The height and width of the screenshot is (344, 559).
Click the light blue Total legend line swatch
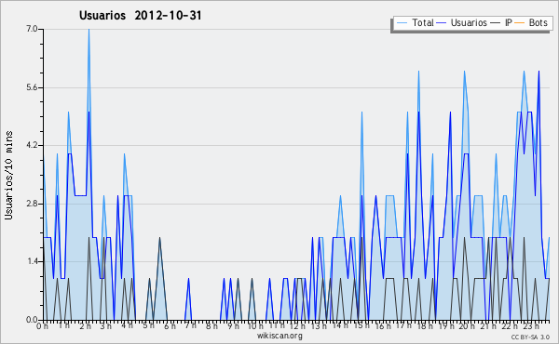[402, 23]
